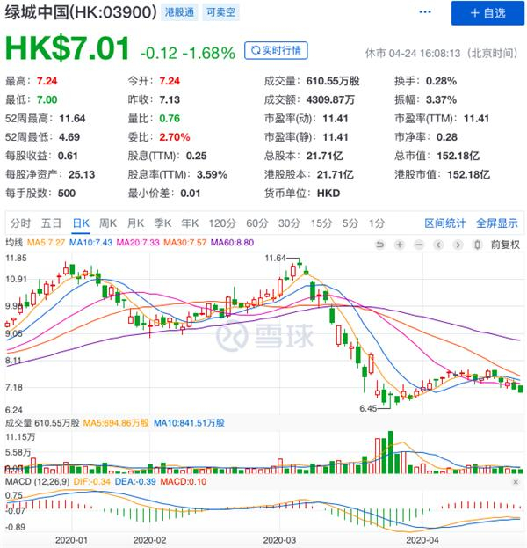This screenshot has height=548, width=527.
Task: Click the MACD:0.10 value
Action: pyautogui.click(x=184, y=482)
